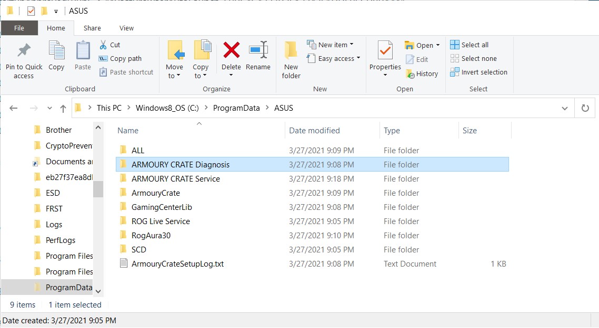Click the Paste clipboard icon
This screenshot has height=328, width=599.
coord(83,50)
